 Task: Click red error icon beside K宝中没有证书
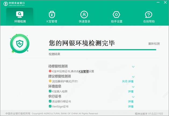pyautogui.click(x=50, y=71)
